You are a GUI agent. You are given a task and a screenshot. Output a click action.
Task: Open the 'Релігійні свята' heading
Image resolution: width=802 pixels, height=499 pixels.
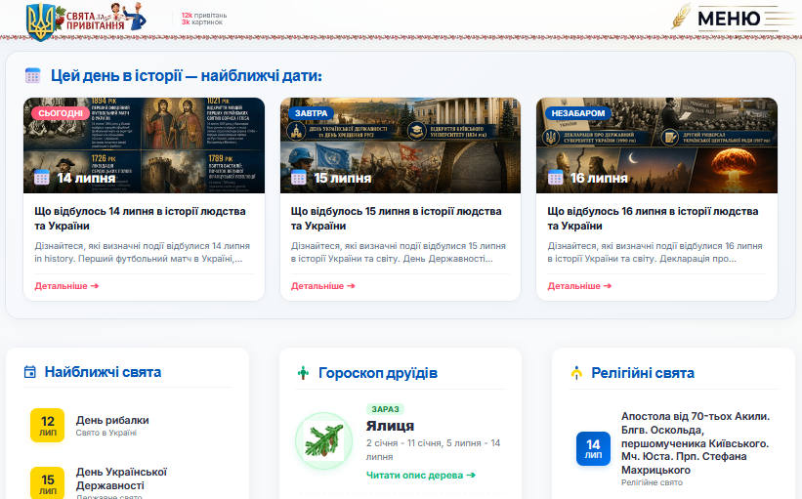(643, 373)
